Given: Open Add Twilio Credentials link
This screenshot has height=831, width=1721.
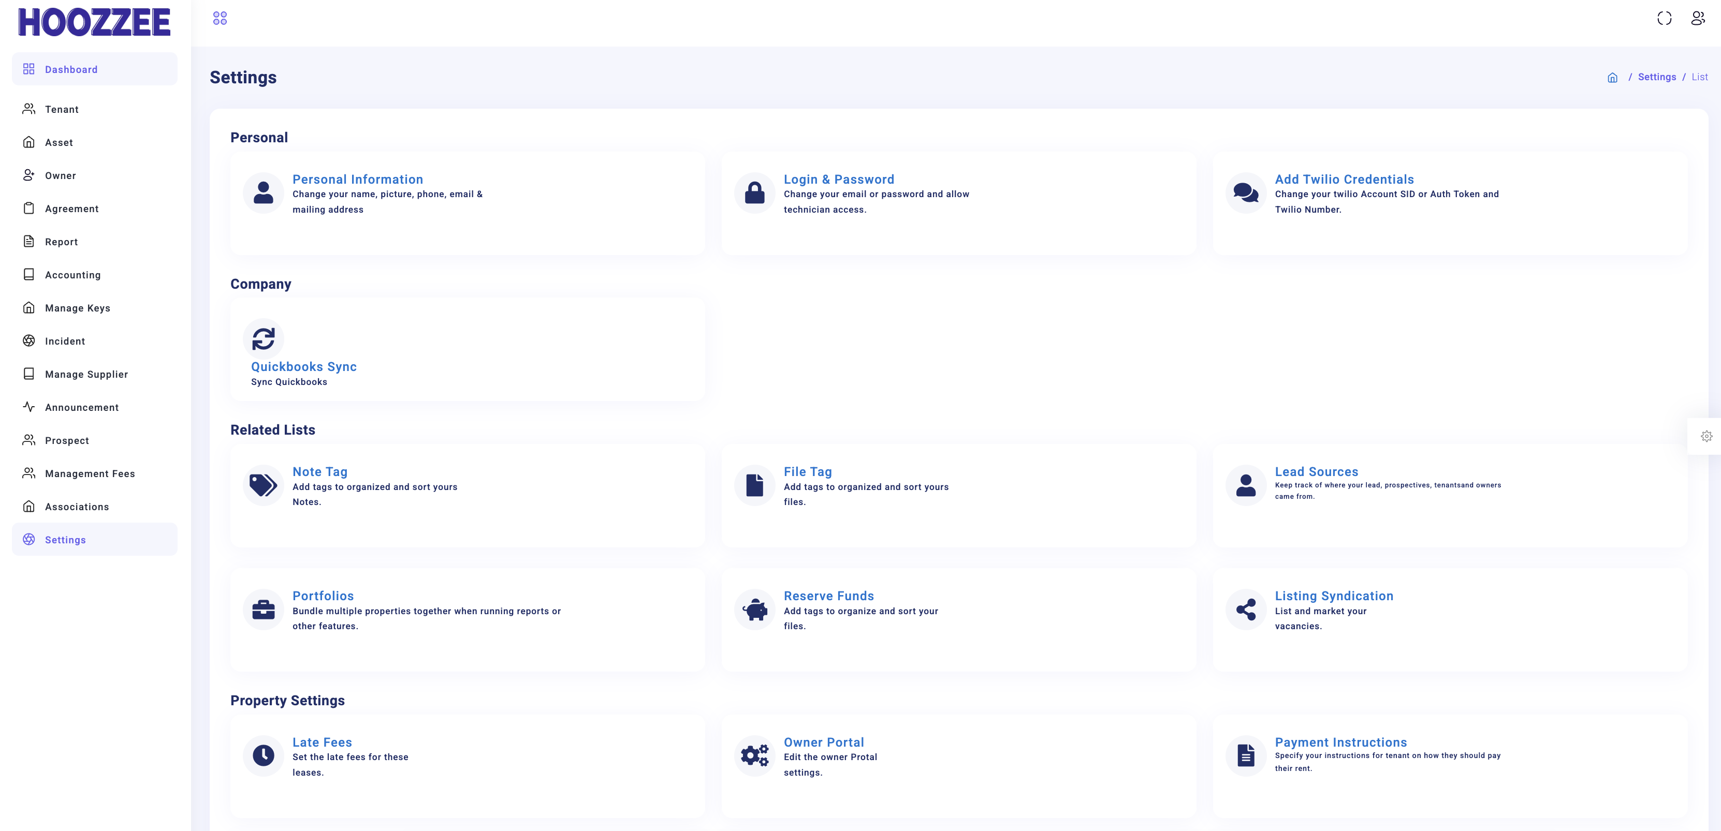Looking at the screenshot, I should coord(1344,179).
